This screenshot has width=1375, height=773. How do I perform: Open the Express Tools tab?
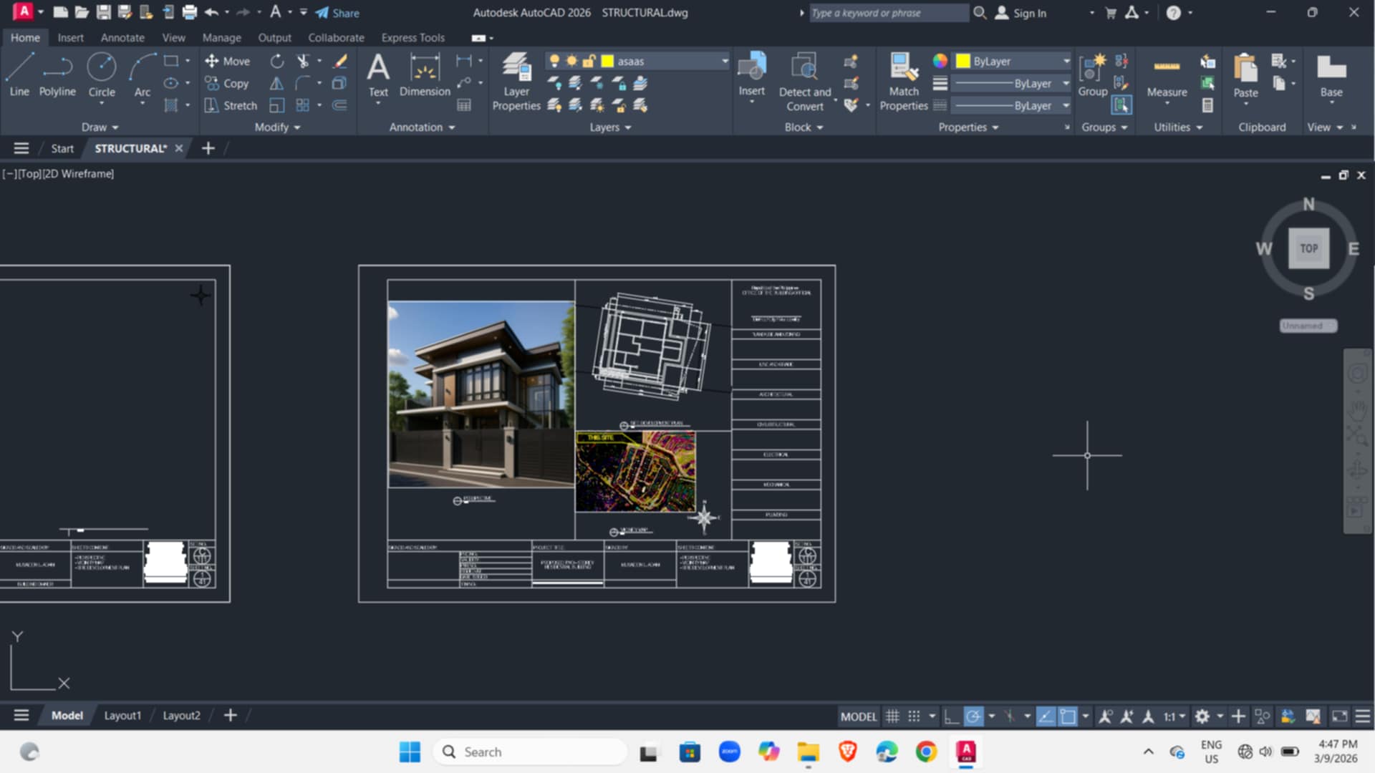coord(412,38)
